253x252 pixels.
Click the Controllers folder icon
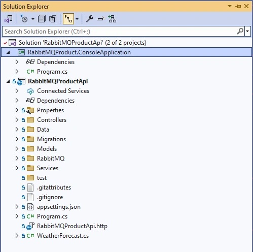(x=30, y=120)
